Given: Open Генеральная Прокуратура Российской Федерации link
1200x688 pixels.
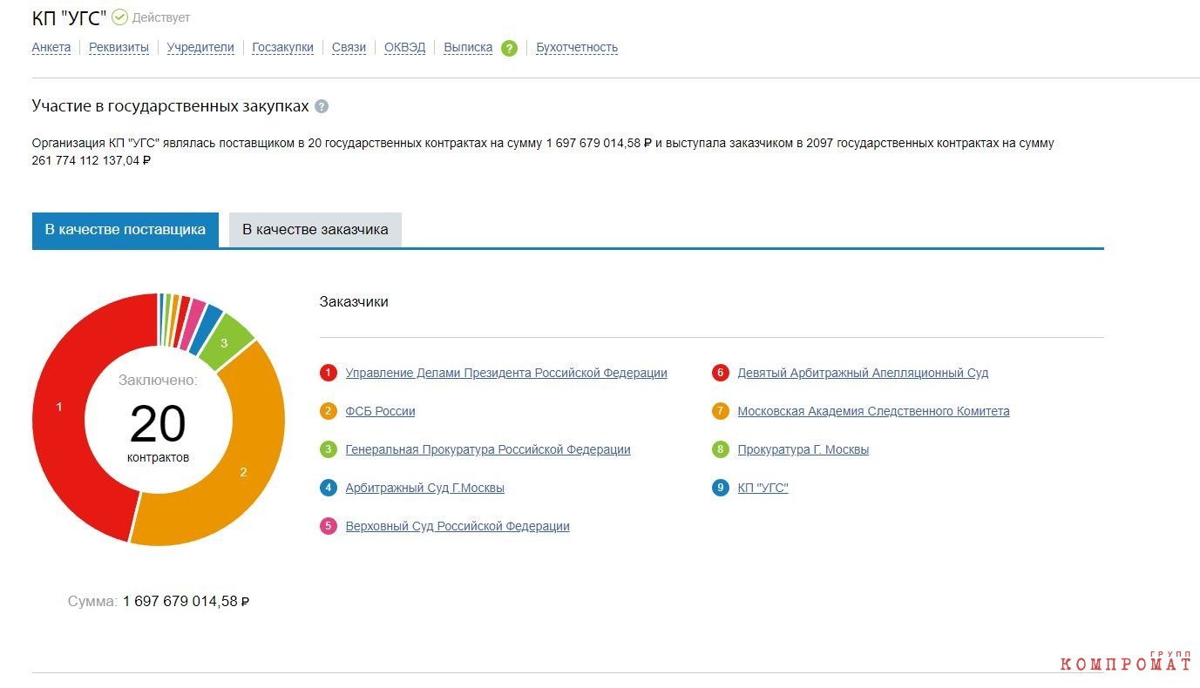Looking at the screenshot, I should tap(488, 449).
